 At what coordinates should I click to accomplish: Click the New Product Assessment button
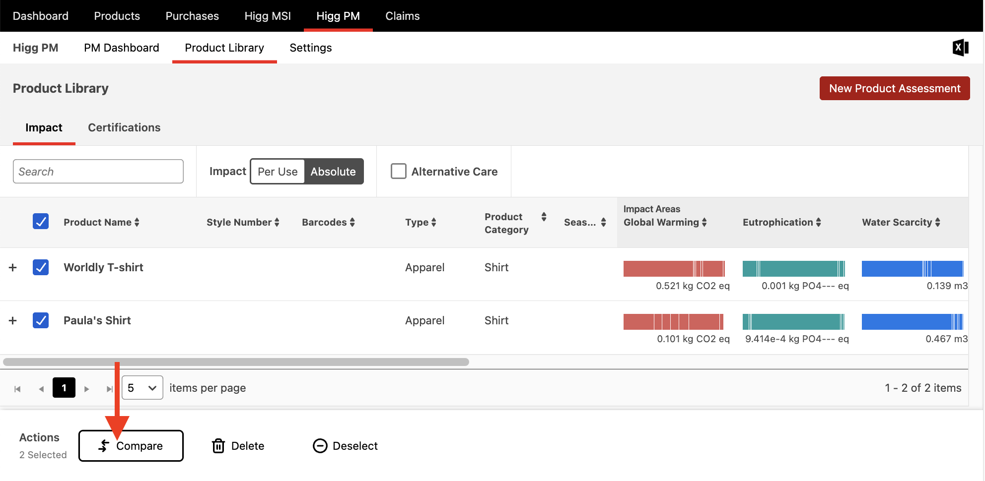[x=895, y=88]
